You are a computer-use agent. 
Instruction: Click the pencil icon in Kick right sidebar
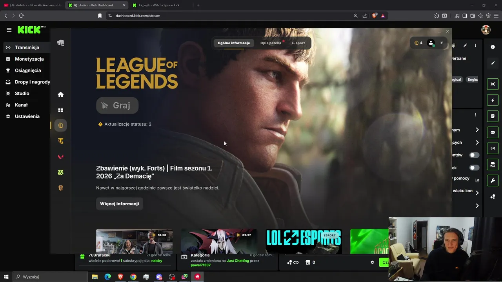pos(493,63)
